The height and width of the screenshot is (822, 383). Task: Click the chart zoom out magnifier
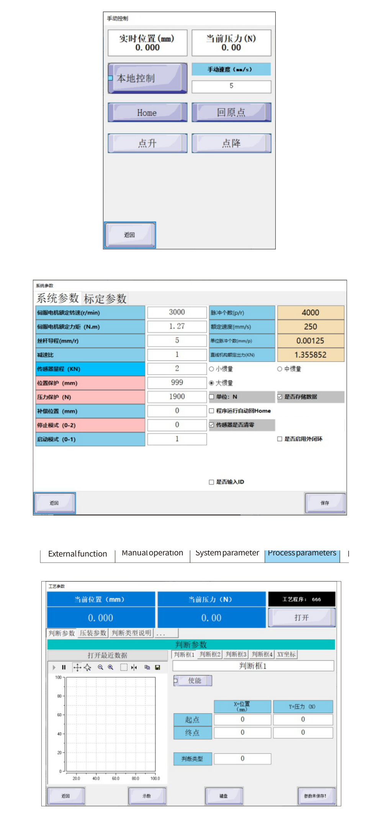click(100, 667)
